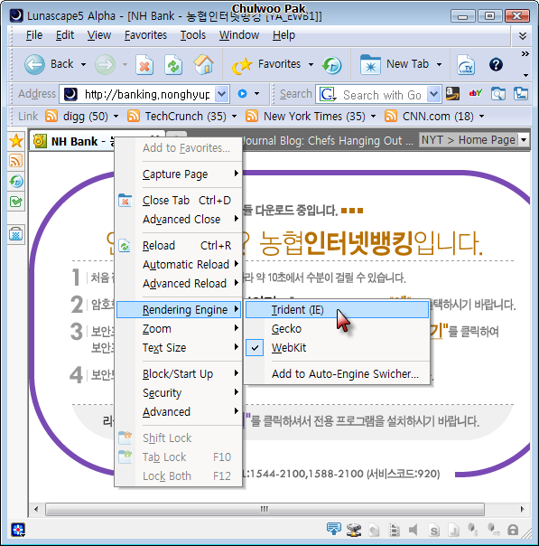
Task: Click the Amazon search icon
Action: click(x=452, y=94)
